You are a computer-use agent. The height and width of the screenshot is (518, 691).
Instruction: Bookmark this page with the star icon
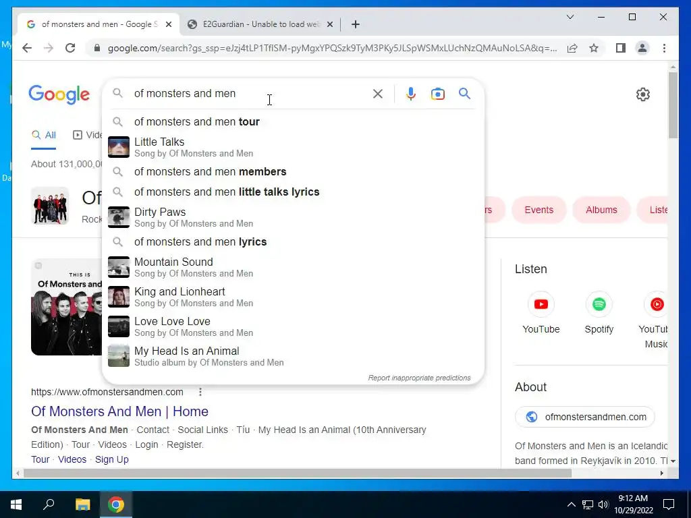594,48
